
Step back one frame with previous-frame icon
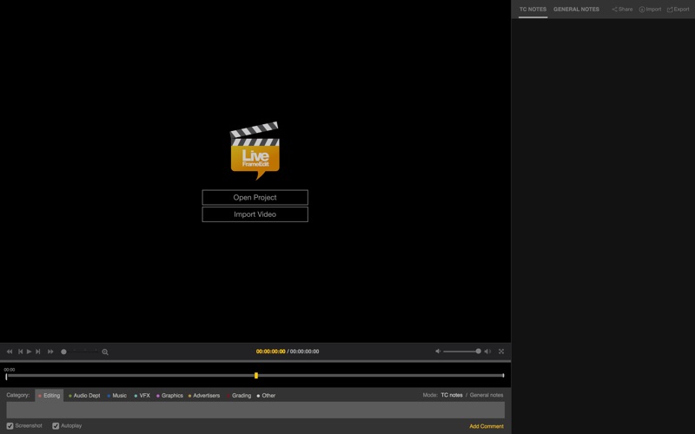20,352
